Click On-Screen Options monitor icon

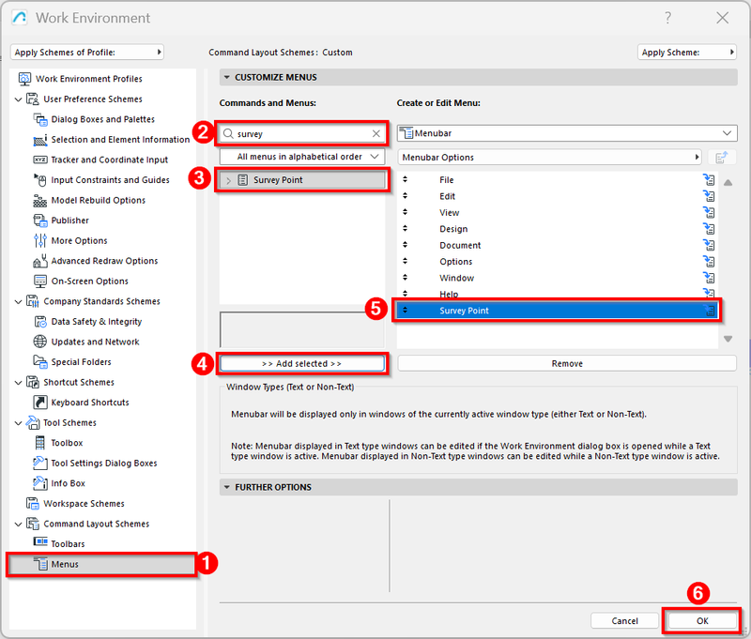point(40,281)
